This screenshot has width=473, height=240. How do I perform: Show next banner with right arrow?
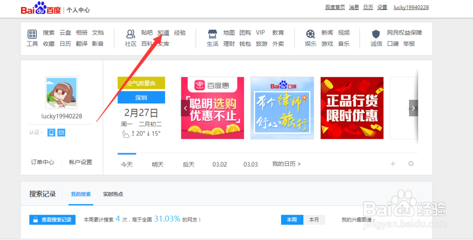click(413, 108)
